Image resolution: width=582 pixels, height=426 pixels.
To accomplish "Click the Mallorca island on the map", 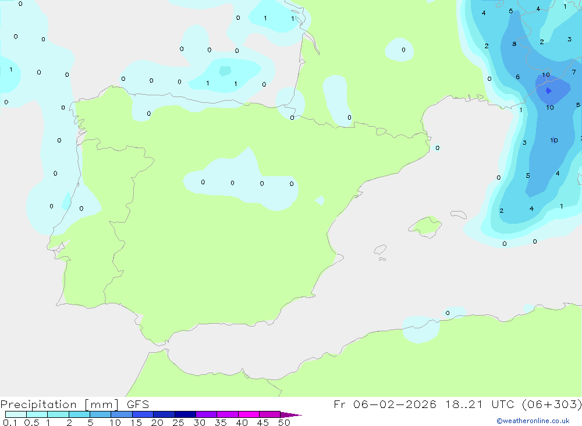I will 425,226.
